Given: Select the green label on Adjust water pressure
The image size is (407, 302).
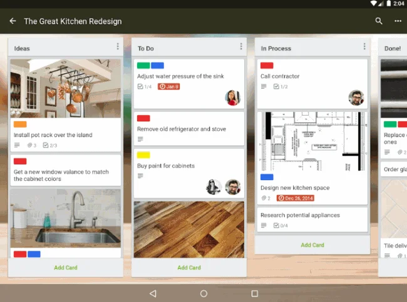Looking at the screenshot, I should point(143,66).
